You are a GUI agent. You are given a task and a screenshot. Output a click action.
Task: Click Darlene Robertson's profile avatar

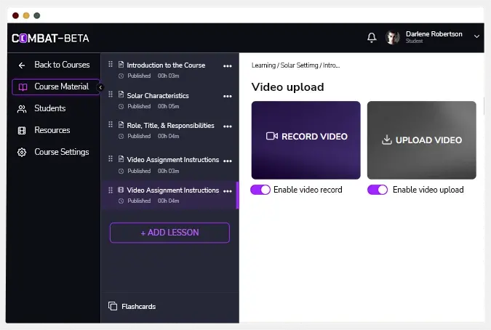[x=393, y=38]
